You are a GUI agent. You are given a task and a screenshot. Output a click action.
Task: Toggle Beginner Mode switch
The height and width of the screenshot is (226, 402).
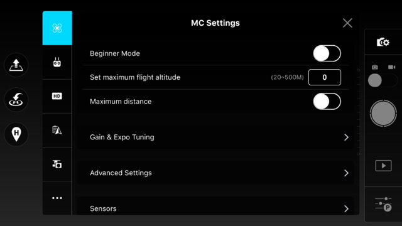[327, 53]
